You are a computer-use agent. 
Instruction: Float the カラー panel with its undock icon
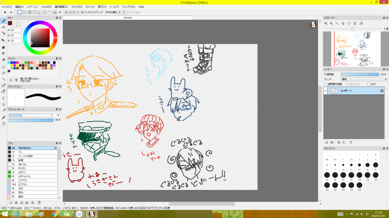[56, 18]
